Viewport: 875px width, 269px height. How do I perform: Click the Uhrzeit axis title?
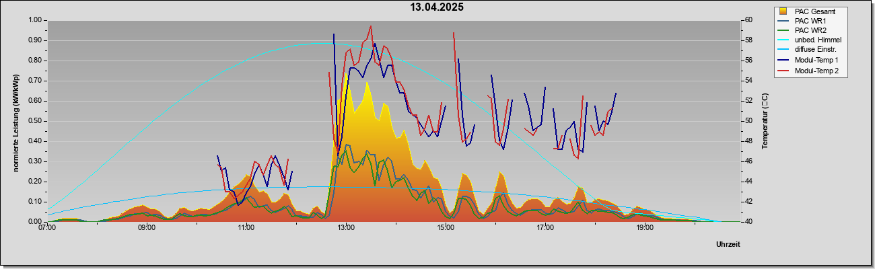coord(728,245)
